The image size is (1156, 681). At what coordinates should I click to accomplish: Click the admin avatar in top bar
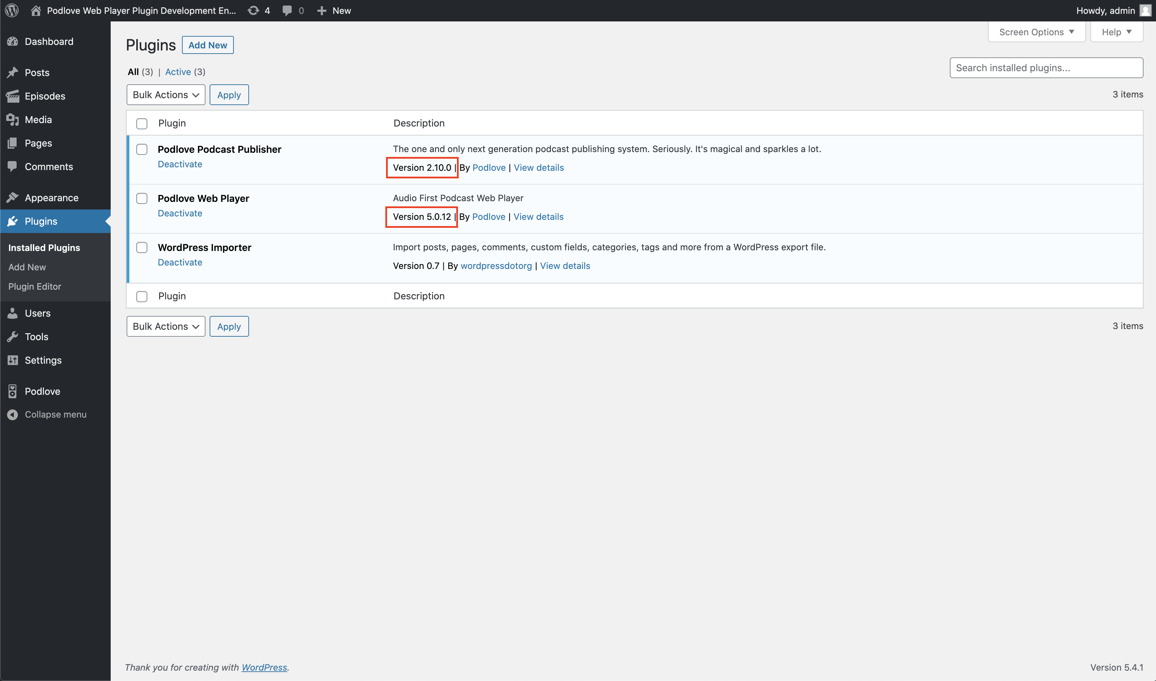[1145, 11]
